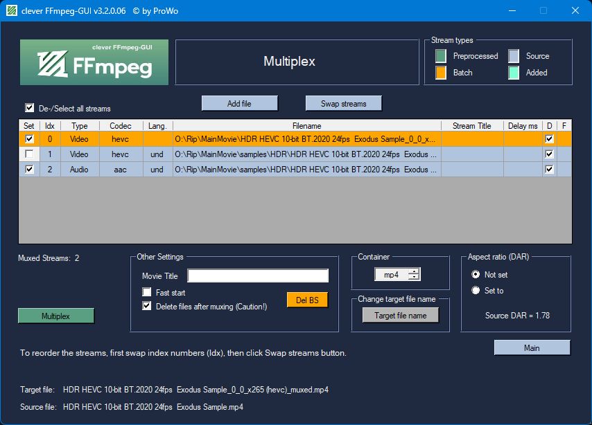Toggle D checkbox for stream 1 row
The image size is (592, 425).
[x=549, y=154]
